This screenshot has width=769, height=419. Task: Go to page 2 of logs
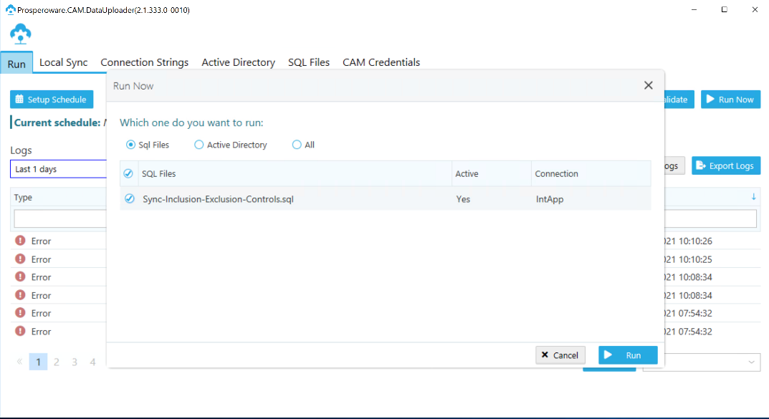(57, 362)
